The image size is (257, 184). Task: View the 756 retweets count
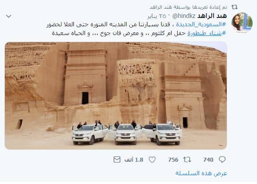click(x=173, y=159)
